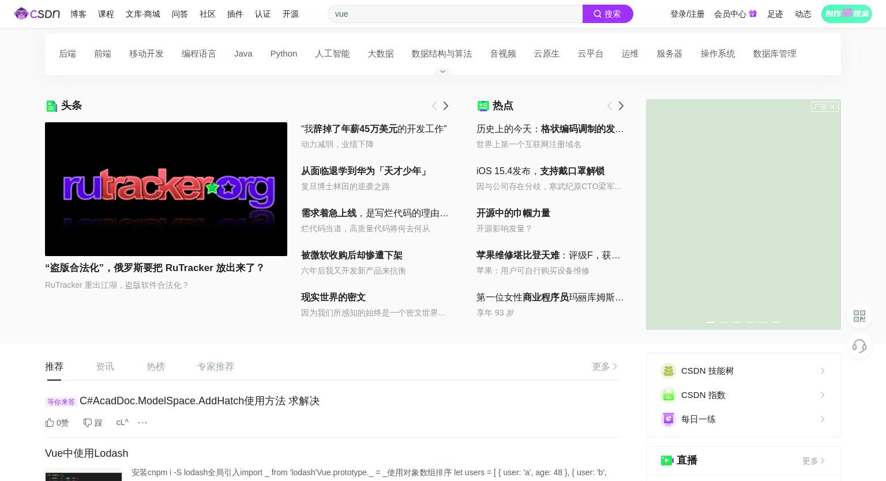886x481 pixels.
Task: Click the CSDN logo
Action: click(37, 14)
